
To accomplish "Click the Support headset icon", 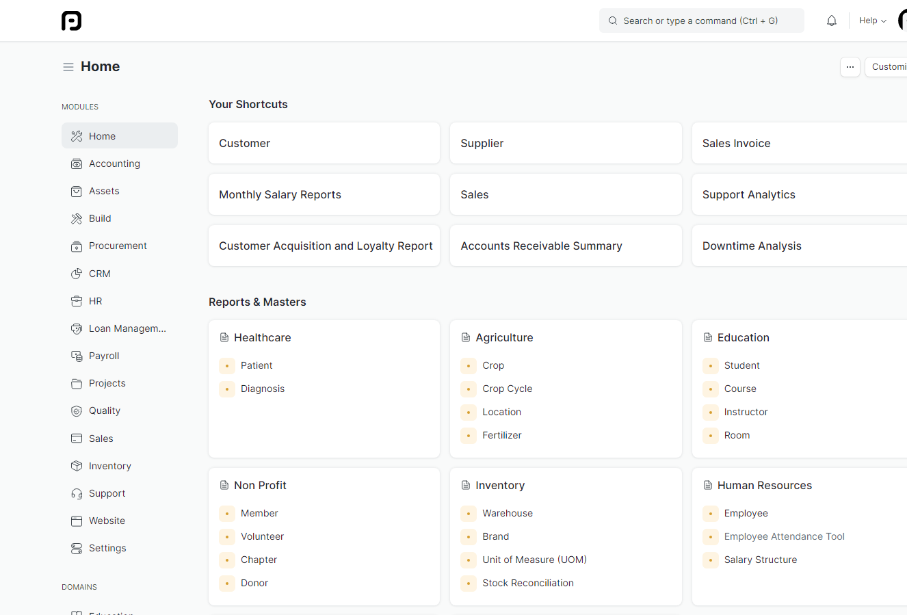I will 77,494.
